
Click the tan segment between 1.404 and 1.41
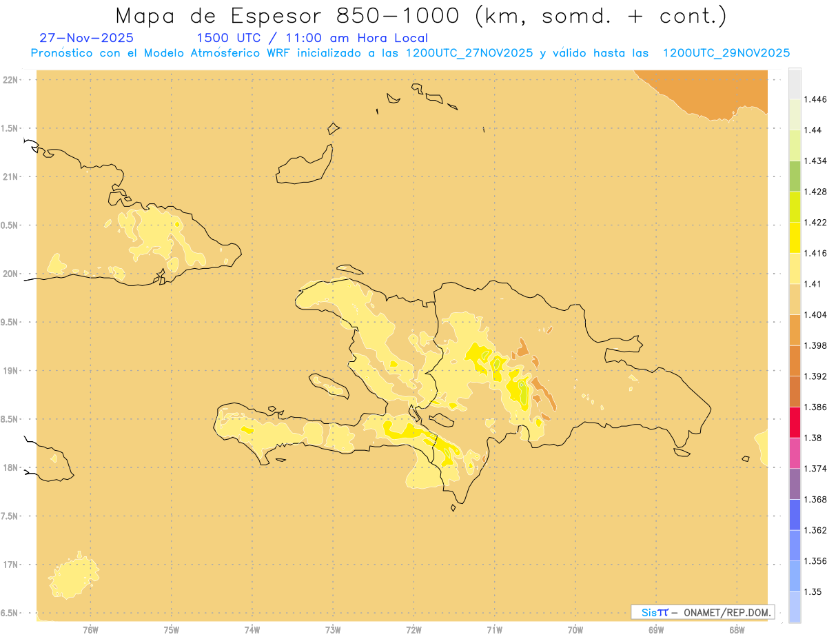795,299
